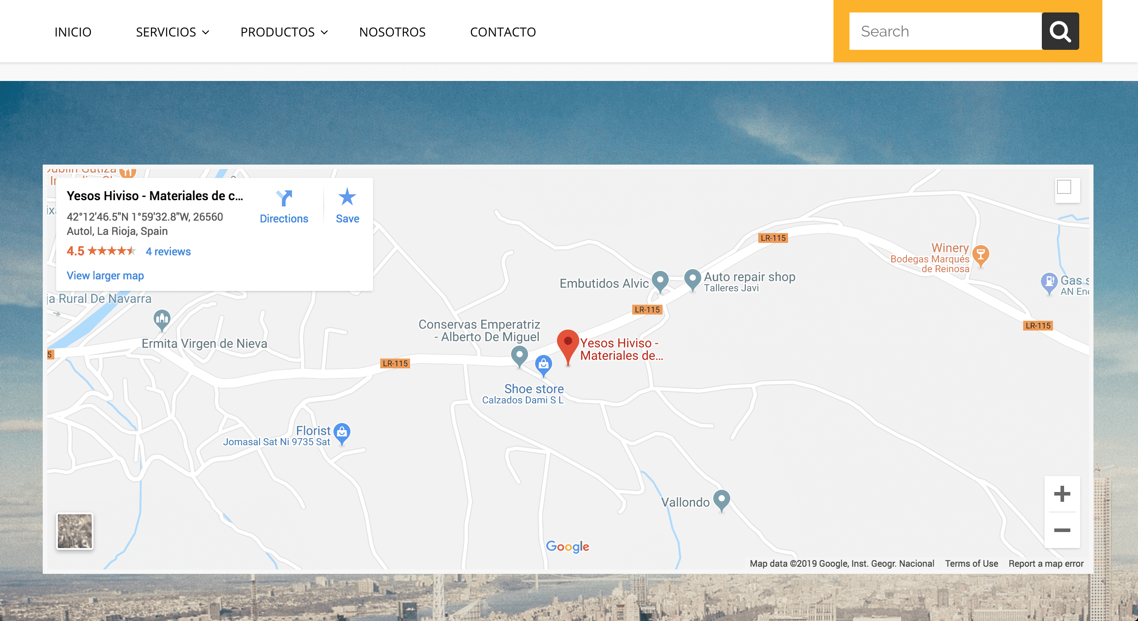The height and width of the screenshot is (621, 1138).
Task: Click the Conservas Emperatriz map pin
Action: tap(520, 357)
